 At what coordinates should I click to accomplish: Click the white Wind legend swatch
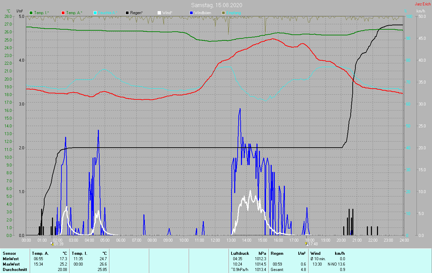(x=159, y=13)
